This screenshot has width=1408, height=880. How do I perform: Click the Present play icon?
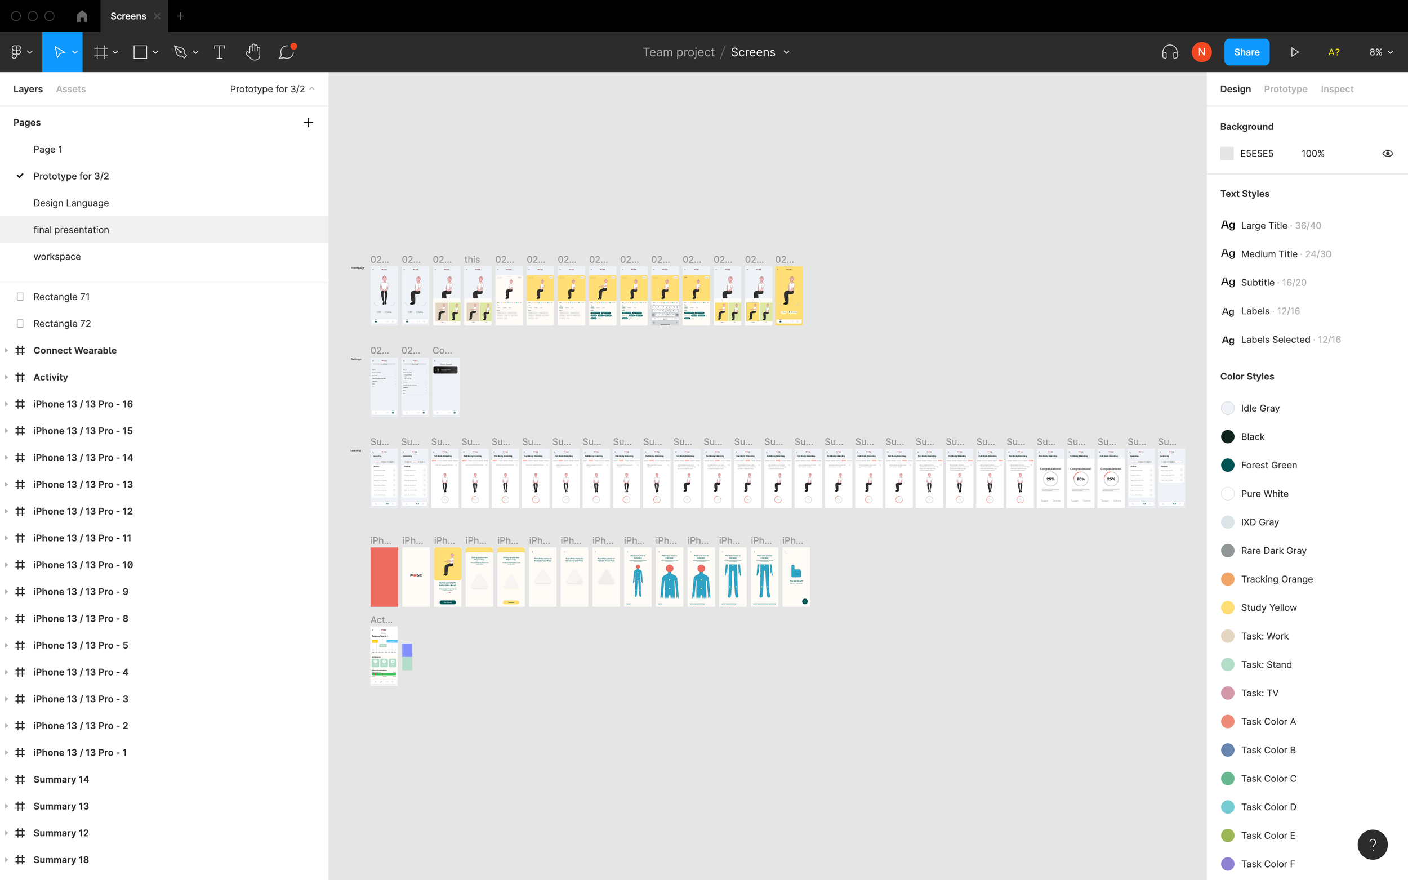(x=1294, y=52)
